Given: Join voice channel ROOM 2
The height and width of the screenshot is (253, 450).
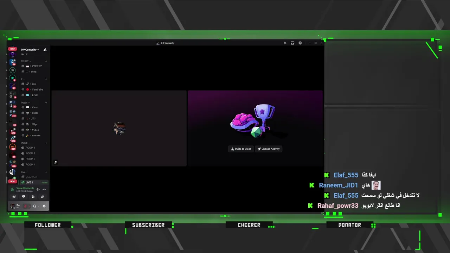Looking at the screenshot, I should click(34, 154).
